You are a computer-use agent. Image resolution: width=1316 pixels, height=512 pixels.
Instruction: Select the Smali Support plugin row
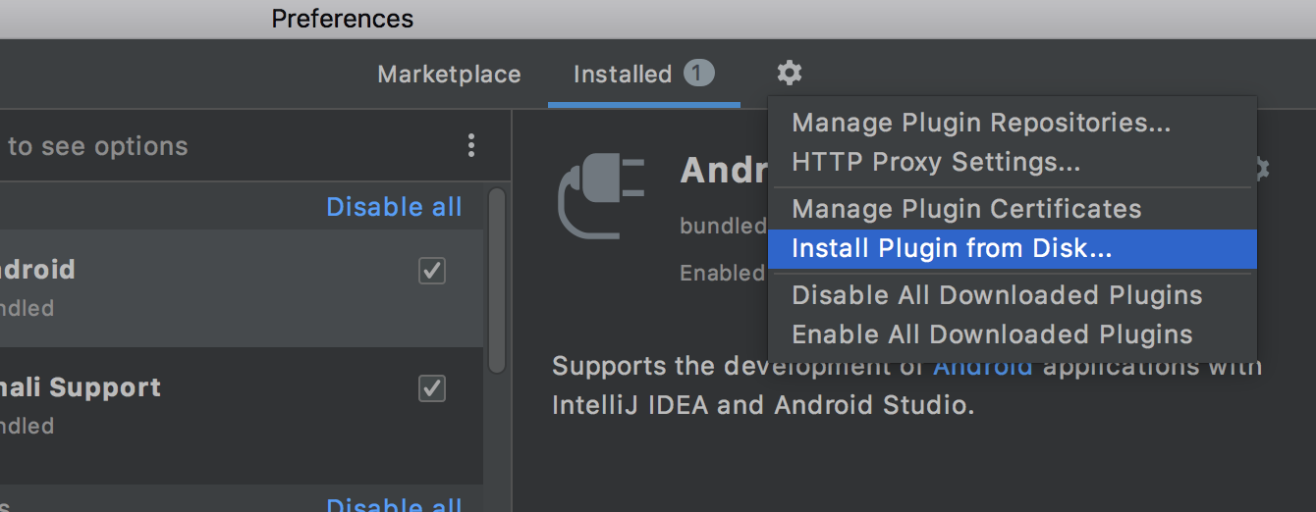196,406
